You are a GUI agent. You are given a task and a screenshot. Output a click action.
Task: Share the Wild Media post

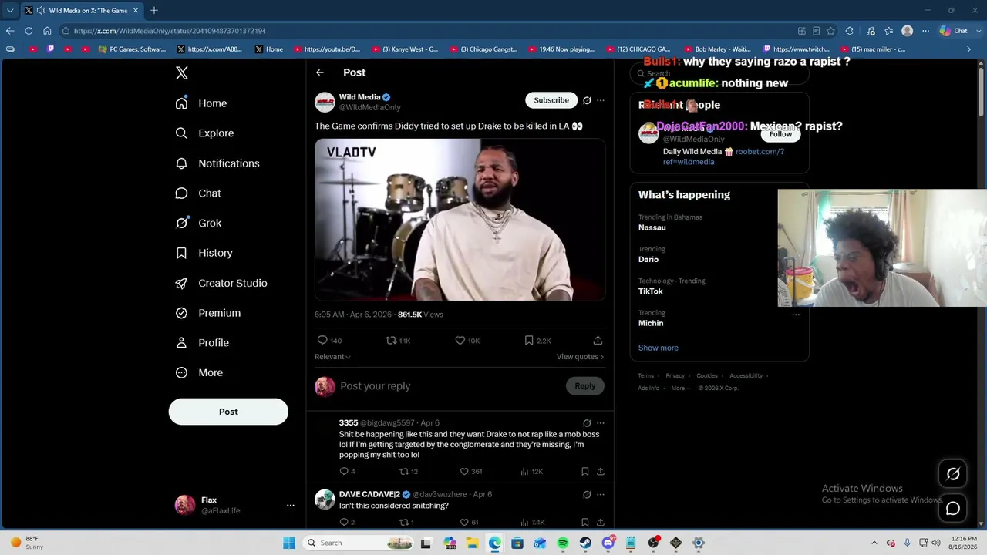tap(598, 340)
